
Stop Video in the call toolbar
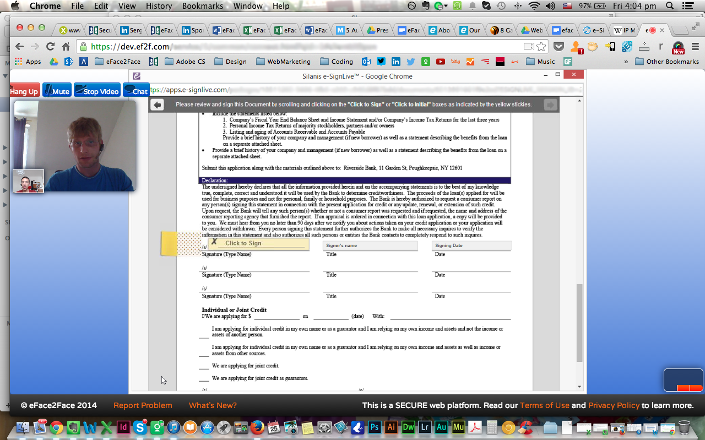coord(97,91)
